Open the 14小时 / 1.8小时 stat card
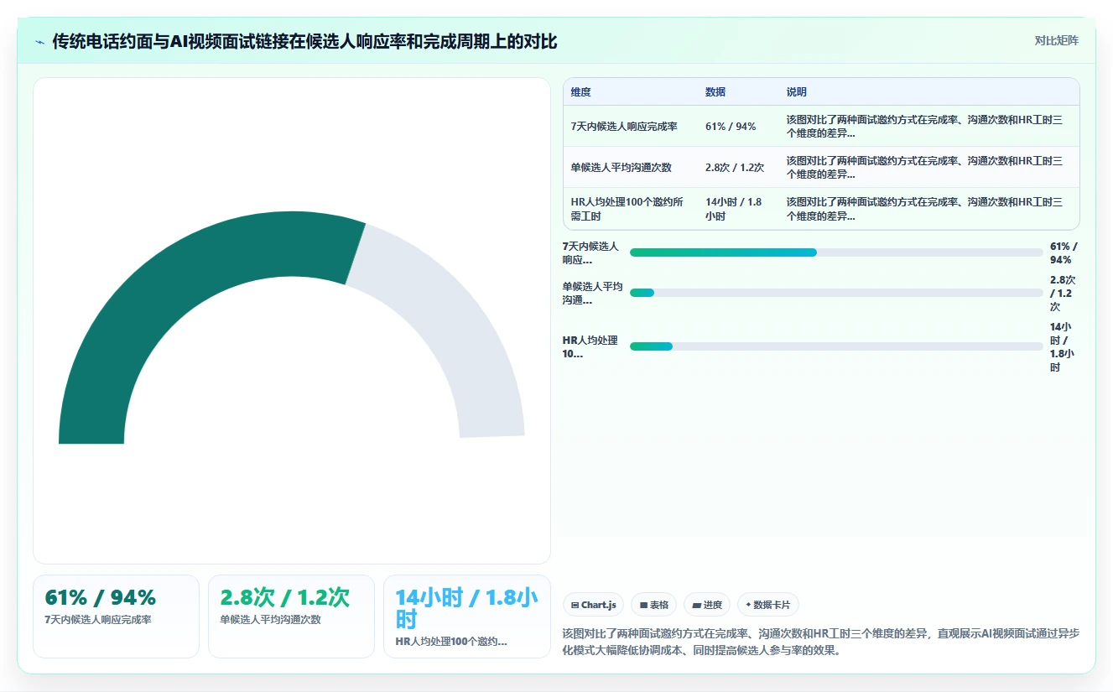This screenshot has height=692, width=1113. point(466,617)
